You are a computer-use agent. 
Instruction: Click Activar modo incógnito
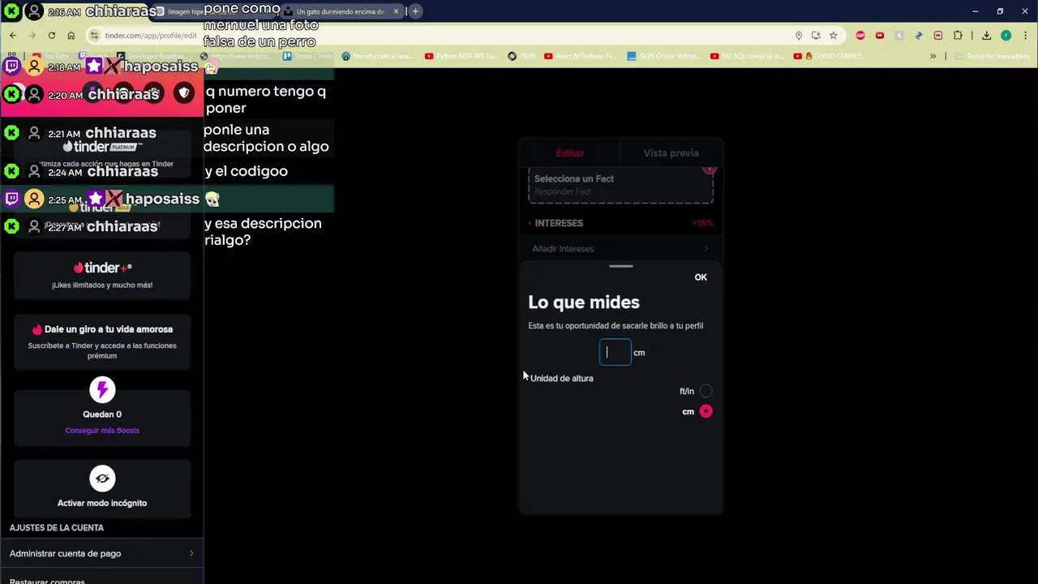(x=102, y=503)
